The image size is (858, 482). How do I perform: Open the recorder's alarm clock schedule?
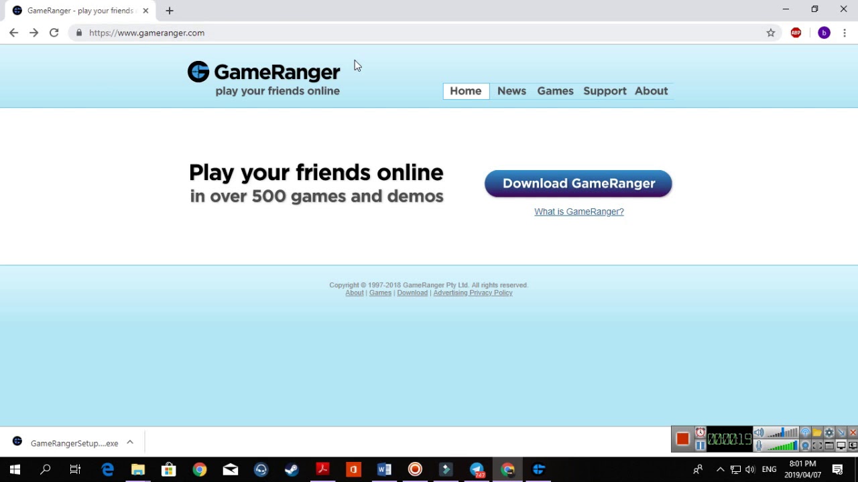click(x=700, y=432)
